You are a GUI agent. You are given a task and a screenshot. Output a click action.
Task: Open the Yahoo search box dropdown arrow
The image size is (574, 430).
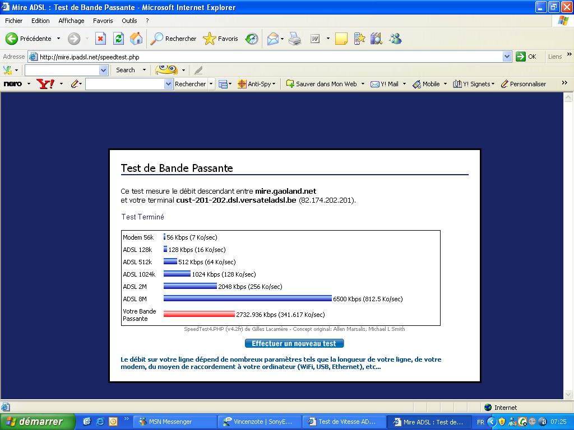[169, 84]
